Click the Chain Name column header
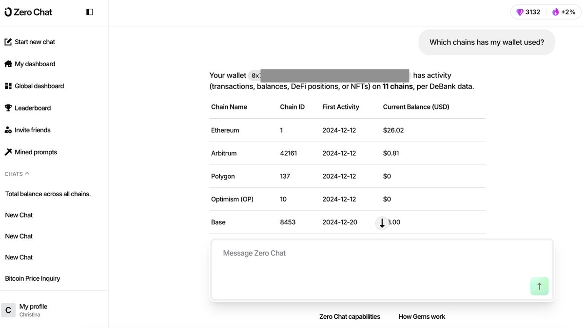Image resolution: width=585 pixels, height=328 pixels. [x=229, y=107]
